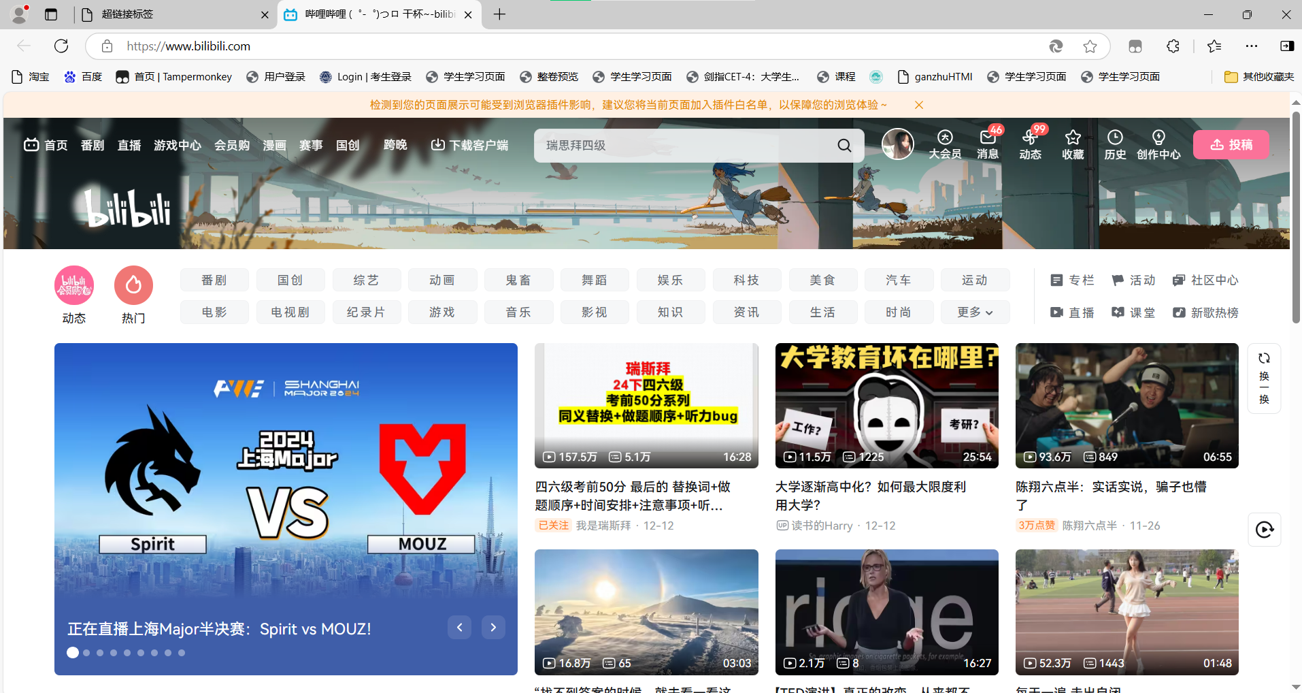Expand the 更多 category dropdown

pyautogui.click(x=975, y=312)
